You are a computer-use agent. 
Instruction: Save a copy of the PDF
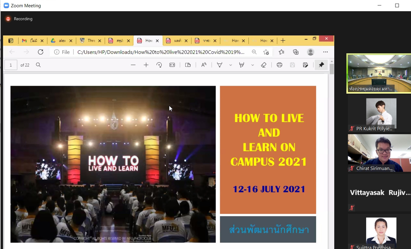tap(305, 65)
